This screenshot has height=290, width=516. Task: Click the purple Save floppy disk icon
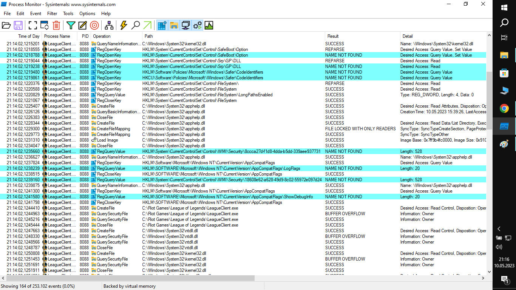18,25
